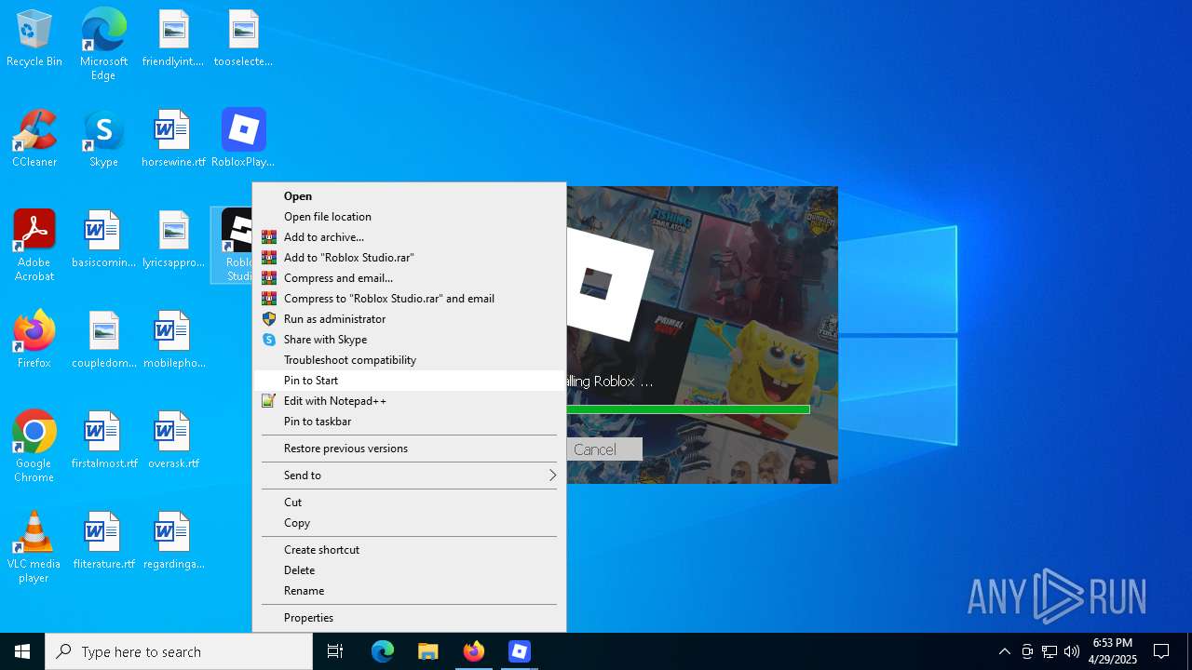Viewport: 1192px width, 670px height.
Task: Choose Rename in the context menu
Action: [x=410, y=590]
